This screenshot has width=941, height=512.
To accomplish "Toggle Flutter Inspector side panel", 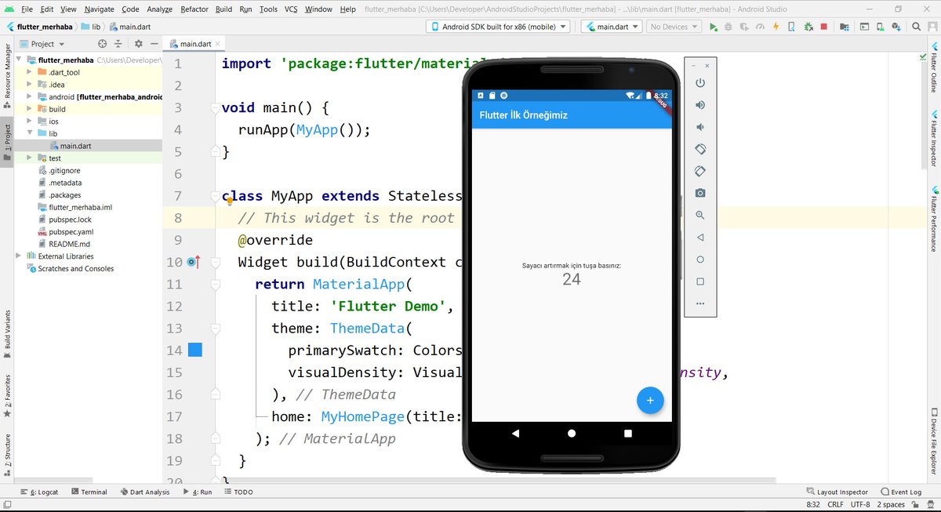I will (x=934, y=140).
